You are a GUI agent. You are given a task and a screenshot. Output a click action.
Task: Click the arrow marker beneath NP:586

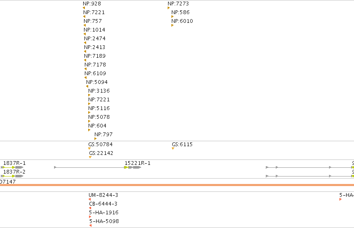[x=172, y=17]
